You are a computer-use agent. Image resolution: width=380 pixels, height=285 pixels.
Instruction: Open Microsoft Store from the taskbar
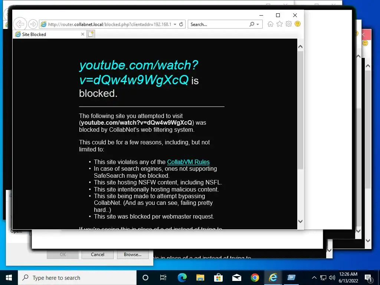218,278
